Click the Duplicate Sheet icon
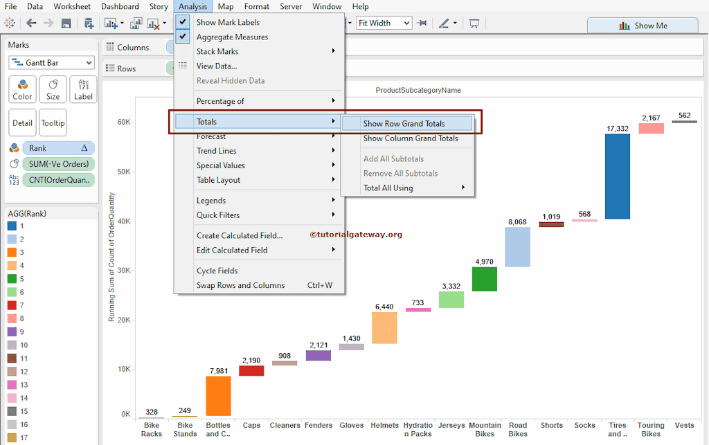709x445 pixels. pyautogui.click(x=136, y=23)
